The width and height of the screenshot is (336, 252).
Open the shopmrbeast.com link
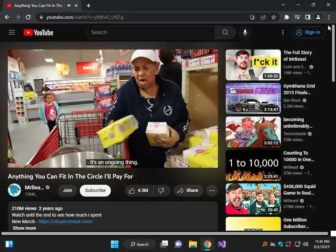(x=66, y=221)
